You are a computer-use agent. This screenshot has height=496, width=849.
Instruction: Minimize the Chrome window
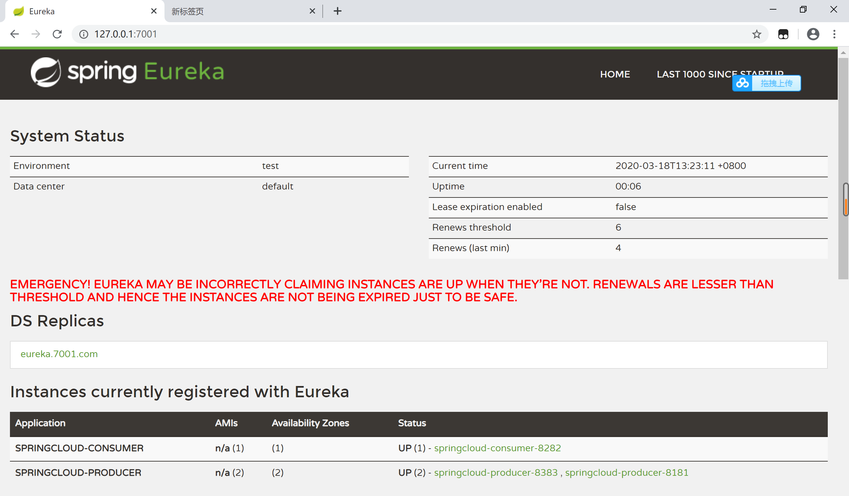click(773, 9)
